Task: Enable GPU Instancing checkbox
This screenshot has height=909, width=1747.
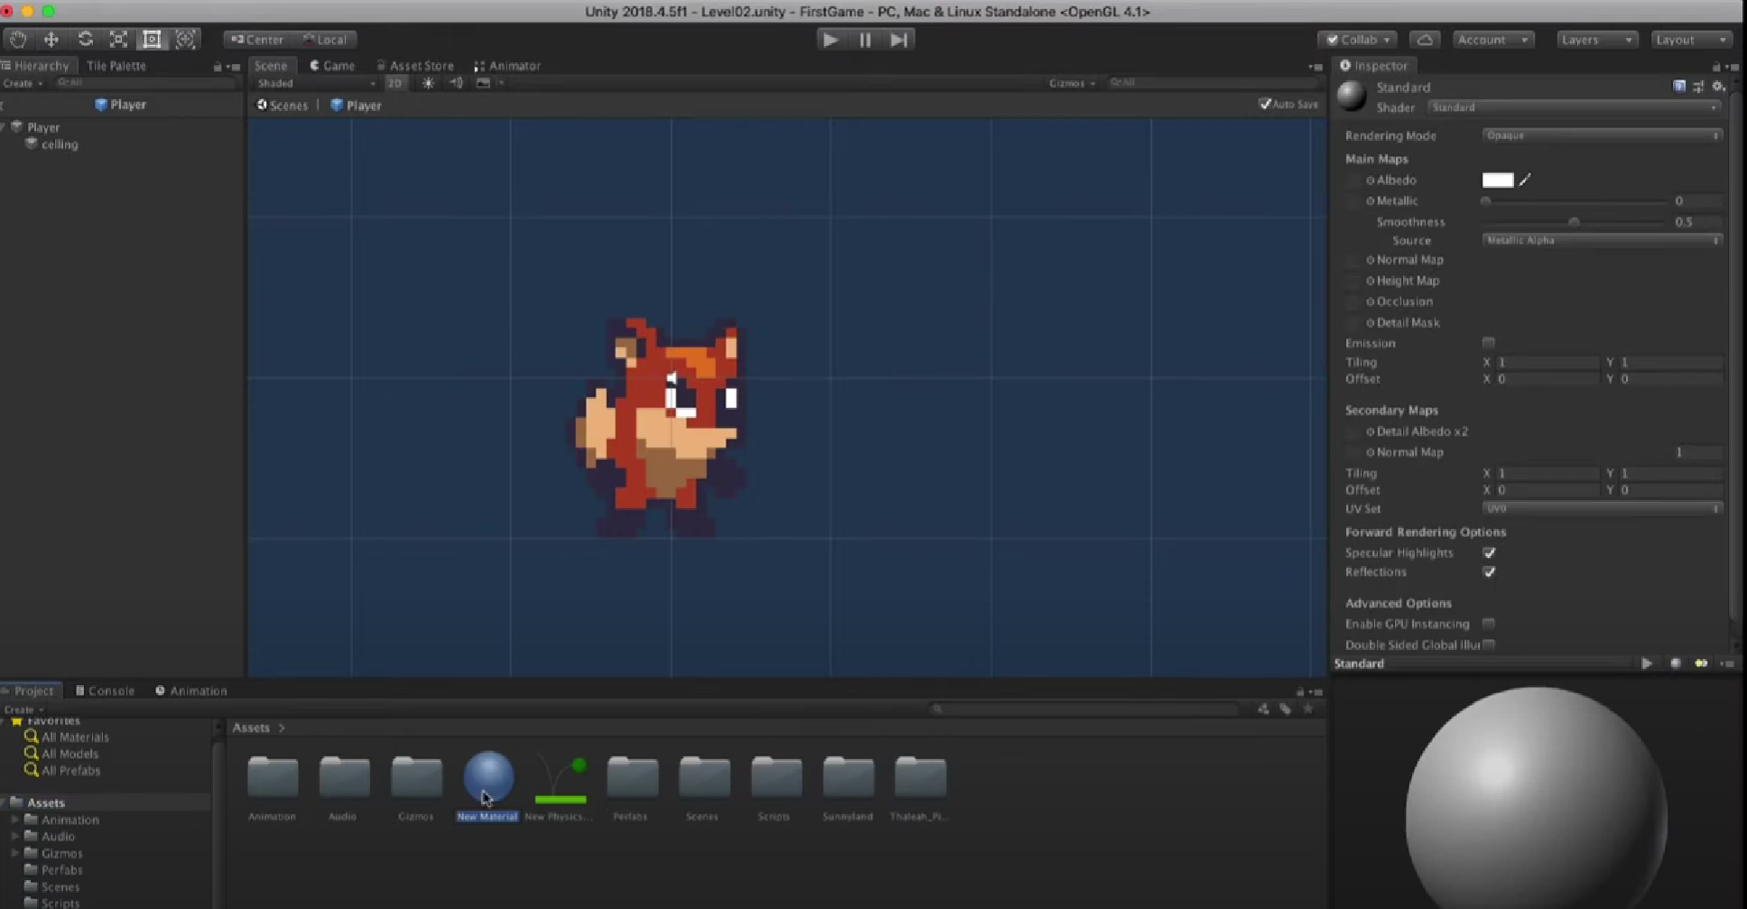Action: [1489, 624]
